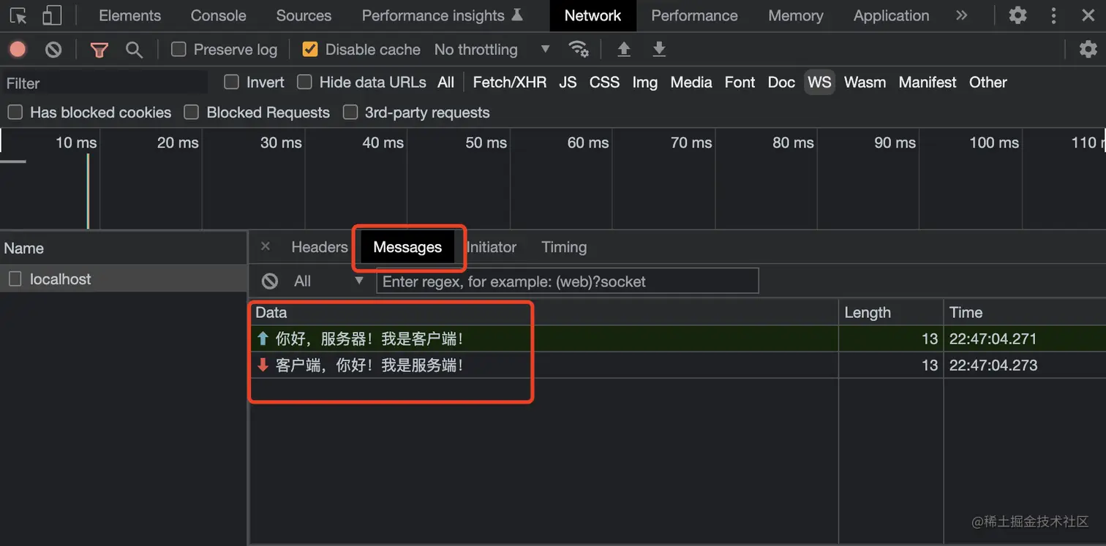Screen dimensions: 1106x546
Task: Stop recording network log (red circle)
Action: pyautogui.click(x=18, y=49)
